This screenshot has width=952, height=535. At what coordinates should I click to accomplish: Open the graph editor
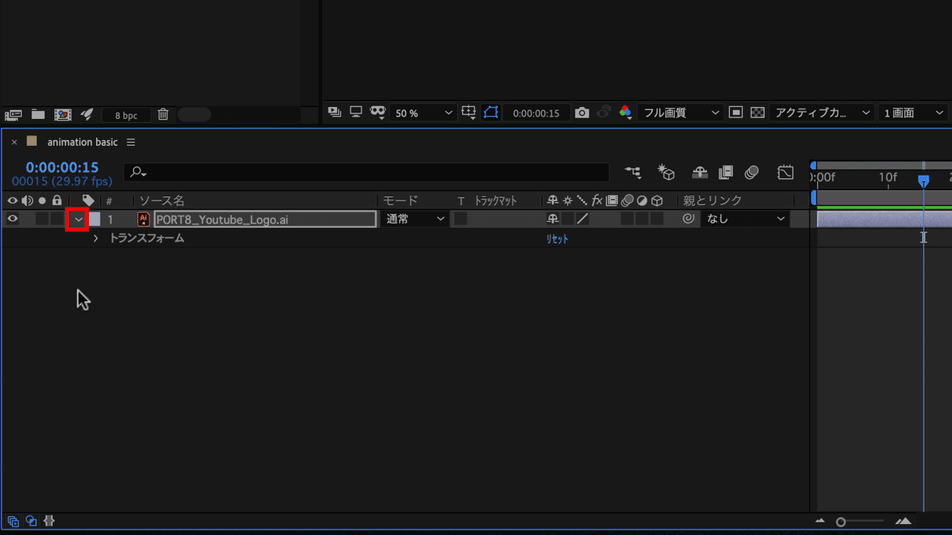(785, 172)
